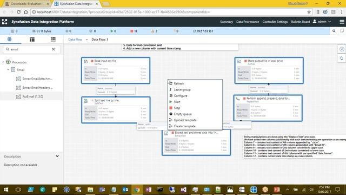Click the email search input field
This screenshot has width=346, height=195.
click(x=31, y=49)
